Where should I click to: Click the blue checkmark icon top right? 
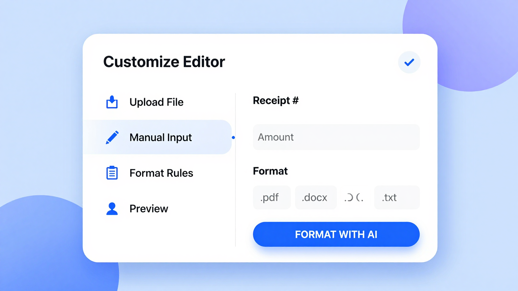pyautogui.click(x=409, y=62)
